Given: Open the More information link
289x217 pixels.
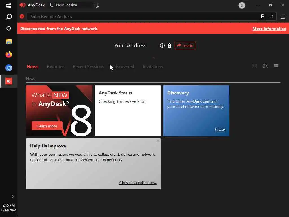Looking at the screenshot, I should click(269, 29).
